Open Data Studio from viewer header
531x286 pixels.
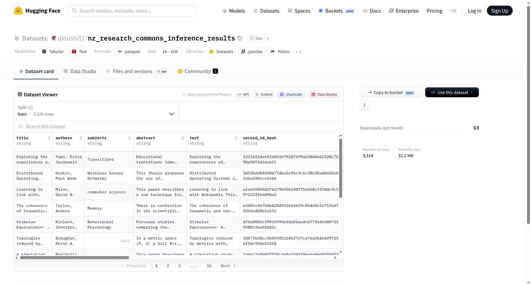tap(324, 94)
